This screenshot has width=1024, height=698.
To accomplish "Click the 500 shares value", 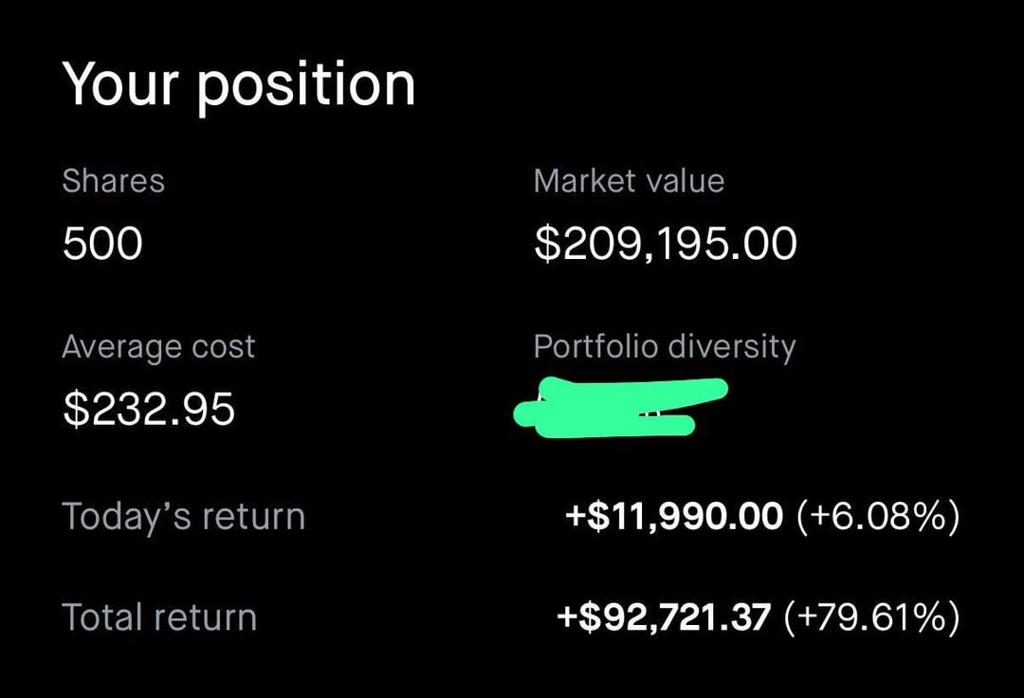I will pyautogui.click(x=102, y=243).
